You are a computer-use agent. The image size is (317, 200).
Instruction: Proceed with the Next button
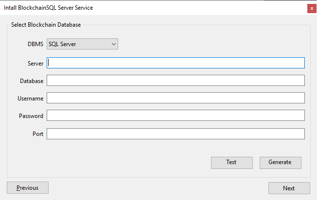[x=289, y=188]
